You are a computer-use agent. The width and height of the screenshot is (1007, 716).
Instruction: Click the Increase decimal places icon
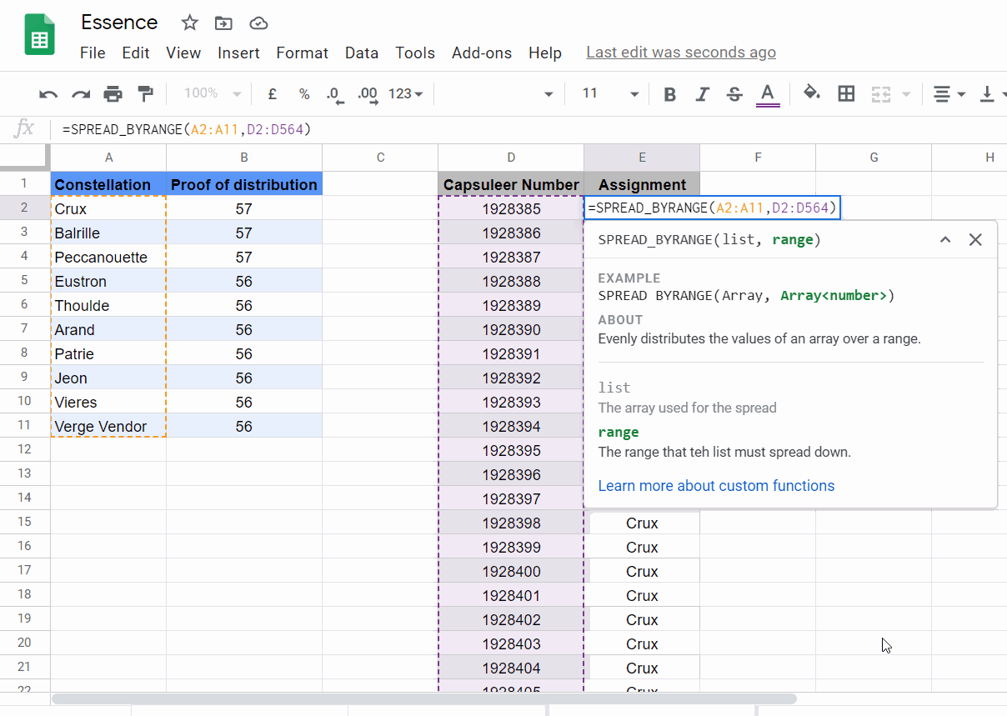tap(367, 93)
